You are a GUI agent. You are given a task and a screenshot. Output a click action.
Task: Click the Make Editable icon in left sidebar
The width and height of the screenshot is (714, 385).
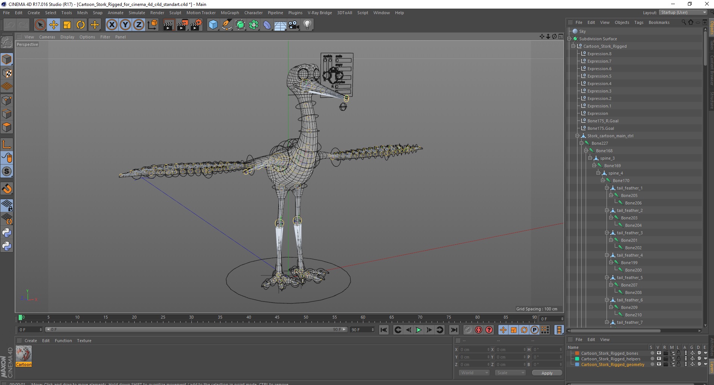(x=7, y=43)
